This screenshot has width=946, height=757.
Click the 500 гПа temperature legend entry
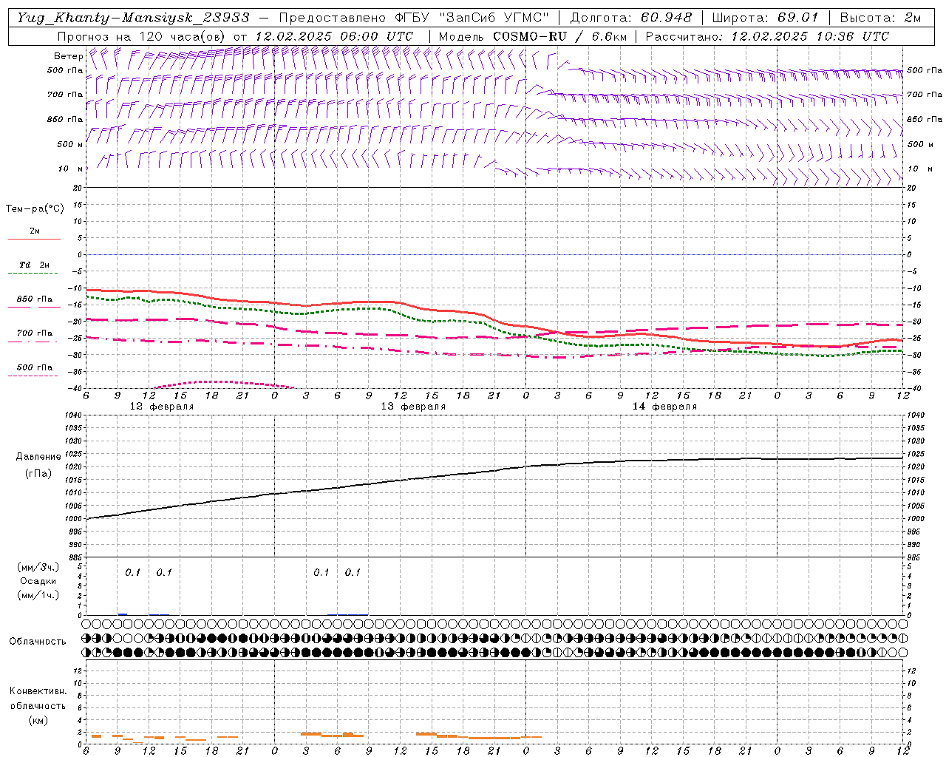[35, 370]
